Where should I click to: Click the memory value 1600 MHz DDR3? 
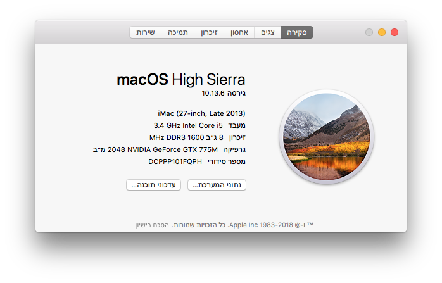pos(186,137)
